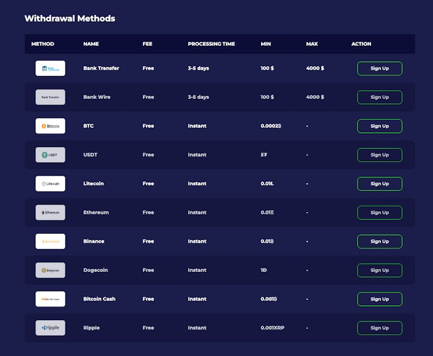Click the Fee column header
The image size is (433, 356).
coord(147,44)
